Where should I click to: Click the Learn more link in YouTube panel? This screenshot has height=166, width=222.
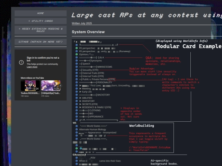[x=32, y=67]
